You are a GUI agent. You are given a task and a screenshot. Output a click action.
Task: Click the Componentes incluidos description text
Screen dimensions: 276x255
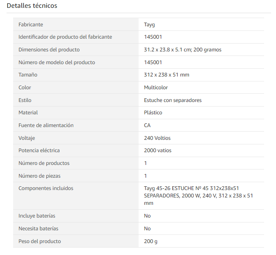point(198,195)
